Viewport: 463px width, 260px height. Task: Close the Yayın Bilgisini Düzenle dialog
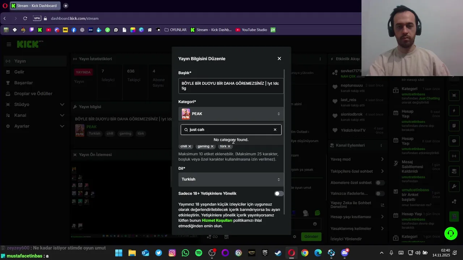click(279, 58)
